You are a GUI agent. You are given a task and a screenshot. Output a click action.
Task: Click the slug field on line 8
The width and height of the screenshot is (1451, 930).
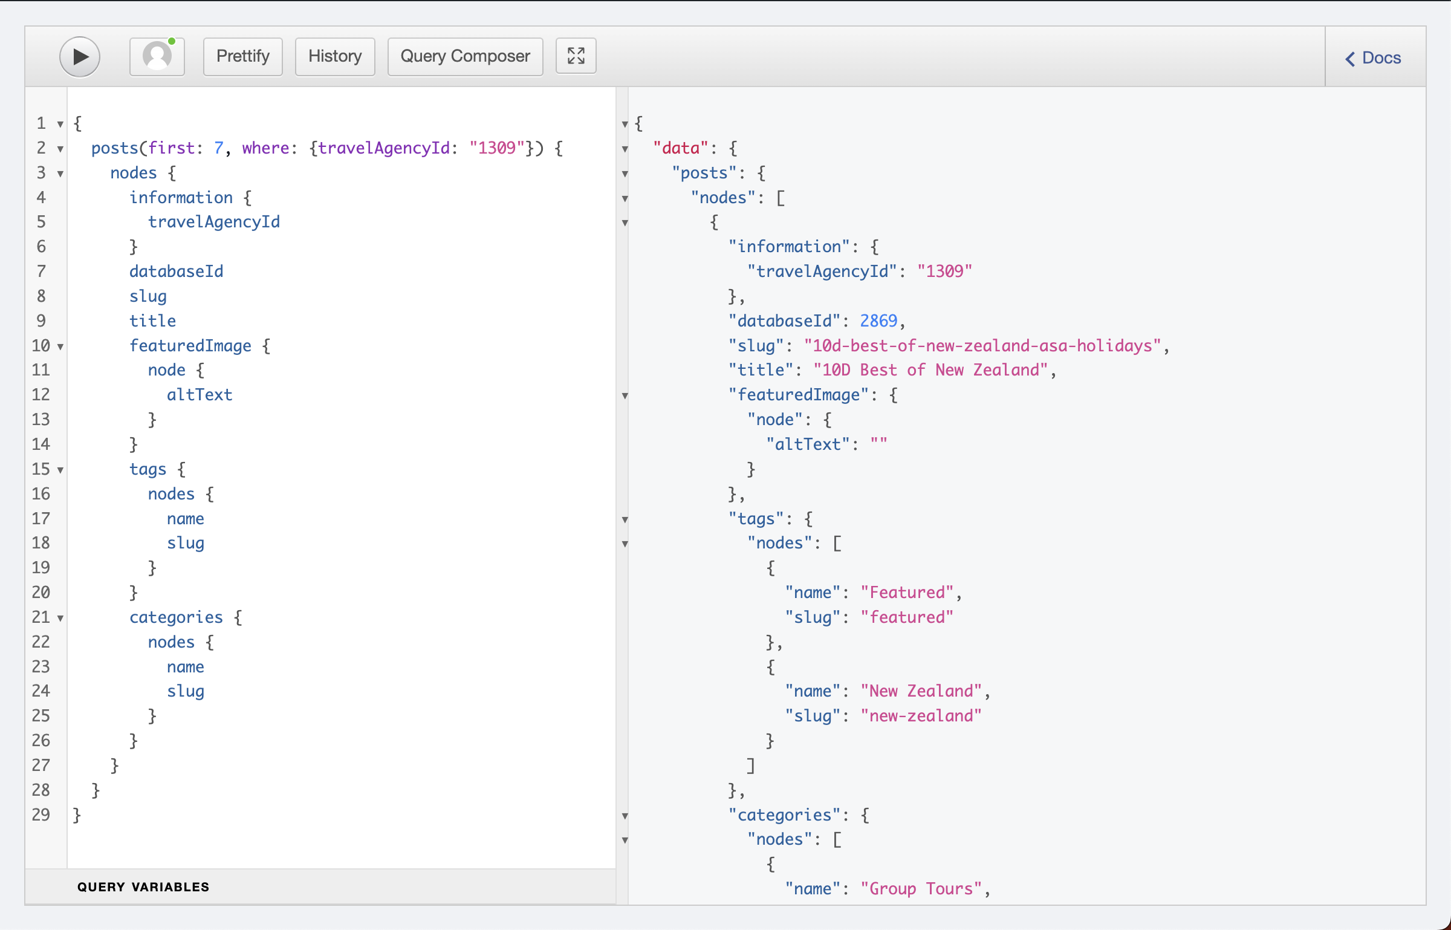tap(148, 296)
